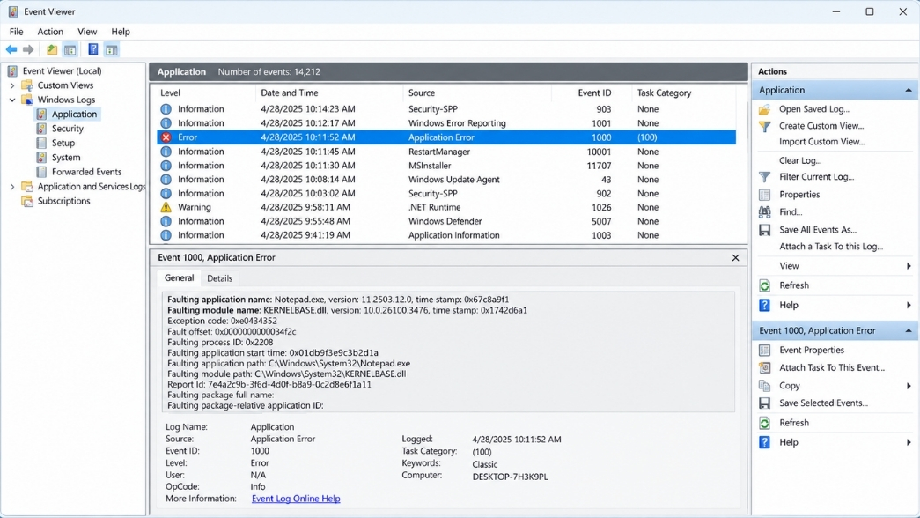This screenshot has height=518, width=920.
Task: Select the Application log in the tree
Action: [74, 115]
